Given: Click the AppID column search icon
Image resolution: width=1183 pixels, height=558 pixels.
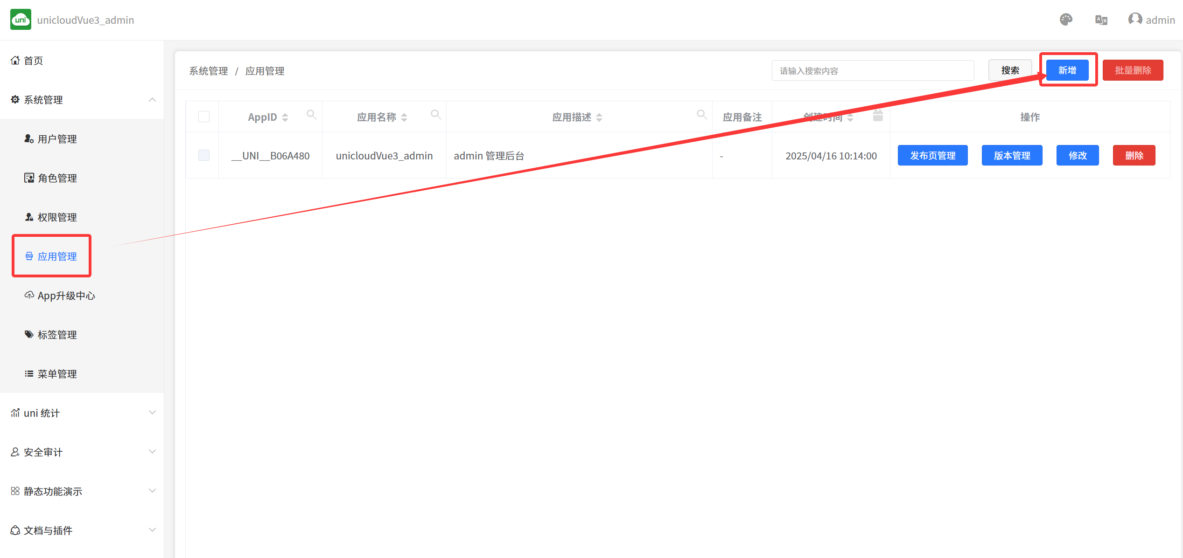Looking at the screenshot, I should (311, 115).
